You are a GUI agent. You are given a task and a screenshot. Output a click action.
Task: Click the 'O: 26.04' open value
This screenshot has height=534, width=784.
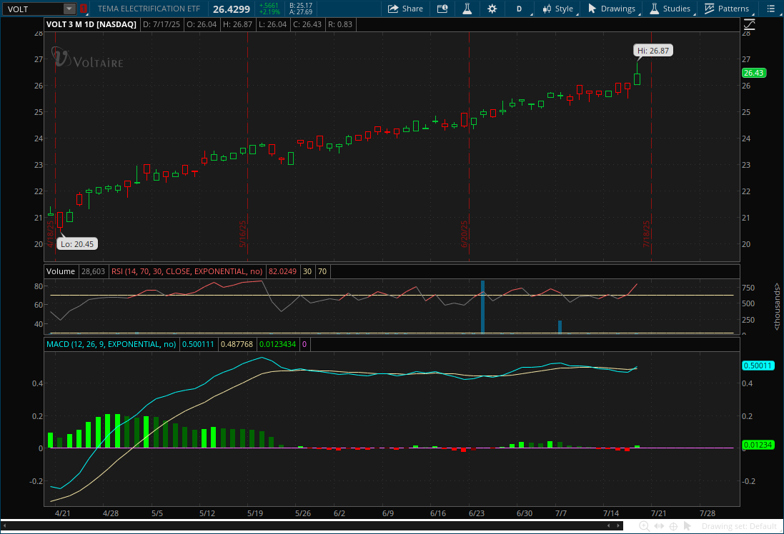(201, 24)
